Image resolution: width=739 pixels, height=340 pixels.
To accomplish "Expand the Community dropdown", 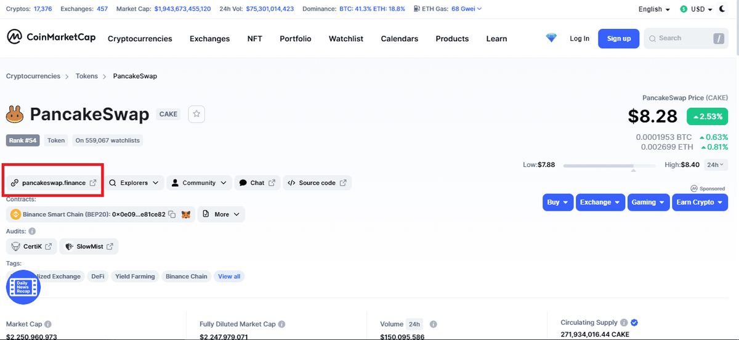I will coord(199,183).
